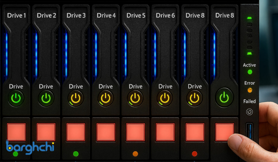Click the green LED under the Active label
Screen dimensions: 278x162
tap(250, 72)
